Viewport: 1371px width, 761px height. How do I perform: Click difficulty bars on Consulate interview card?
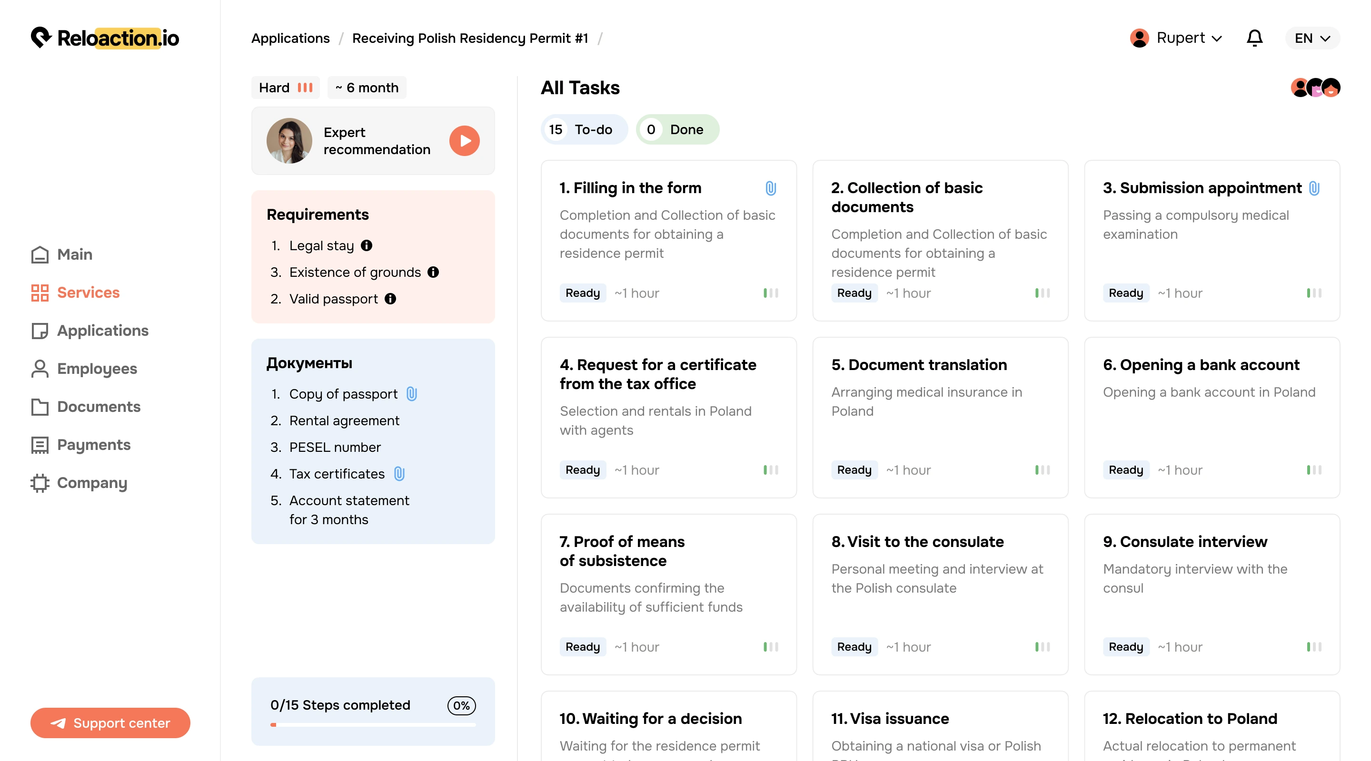click(x=1314, y=647)
